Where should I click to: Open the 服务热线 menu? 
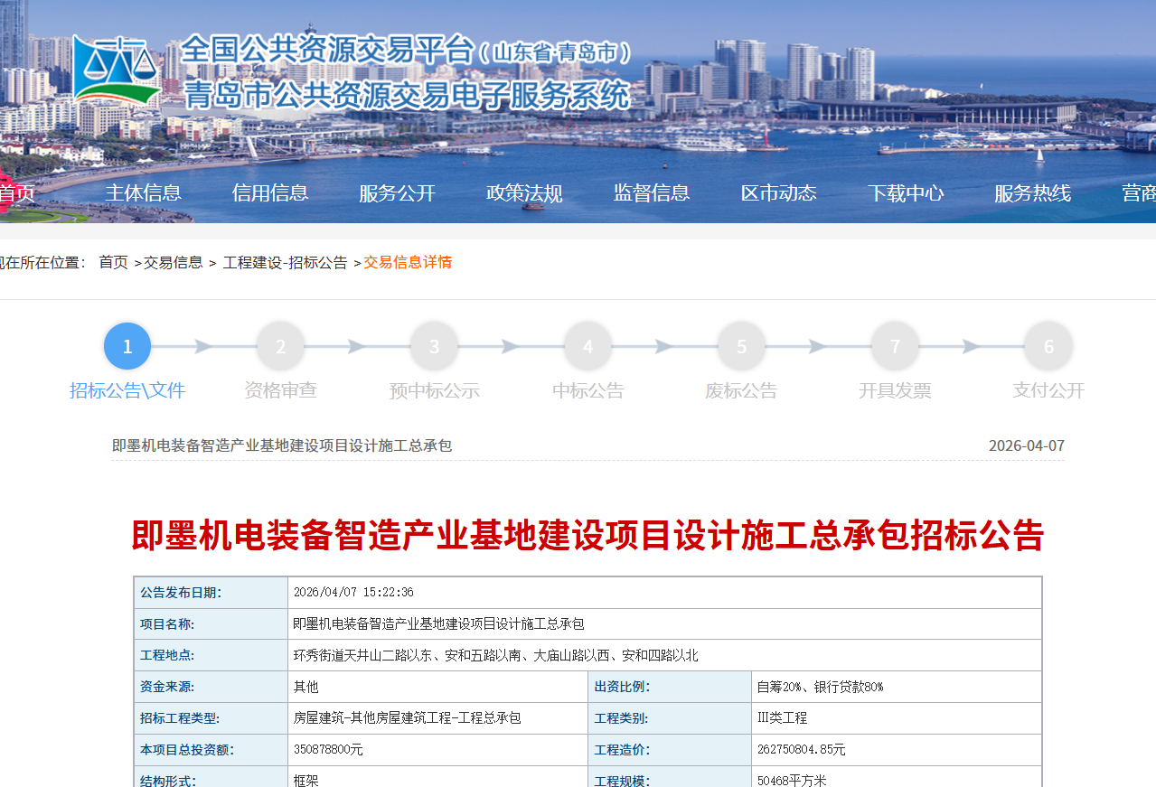[x=1033, y=192]
